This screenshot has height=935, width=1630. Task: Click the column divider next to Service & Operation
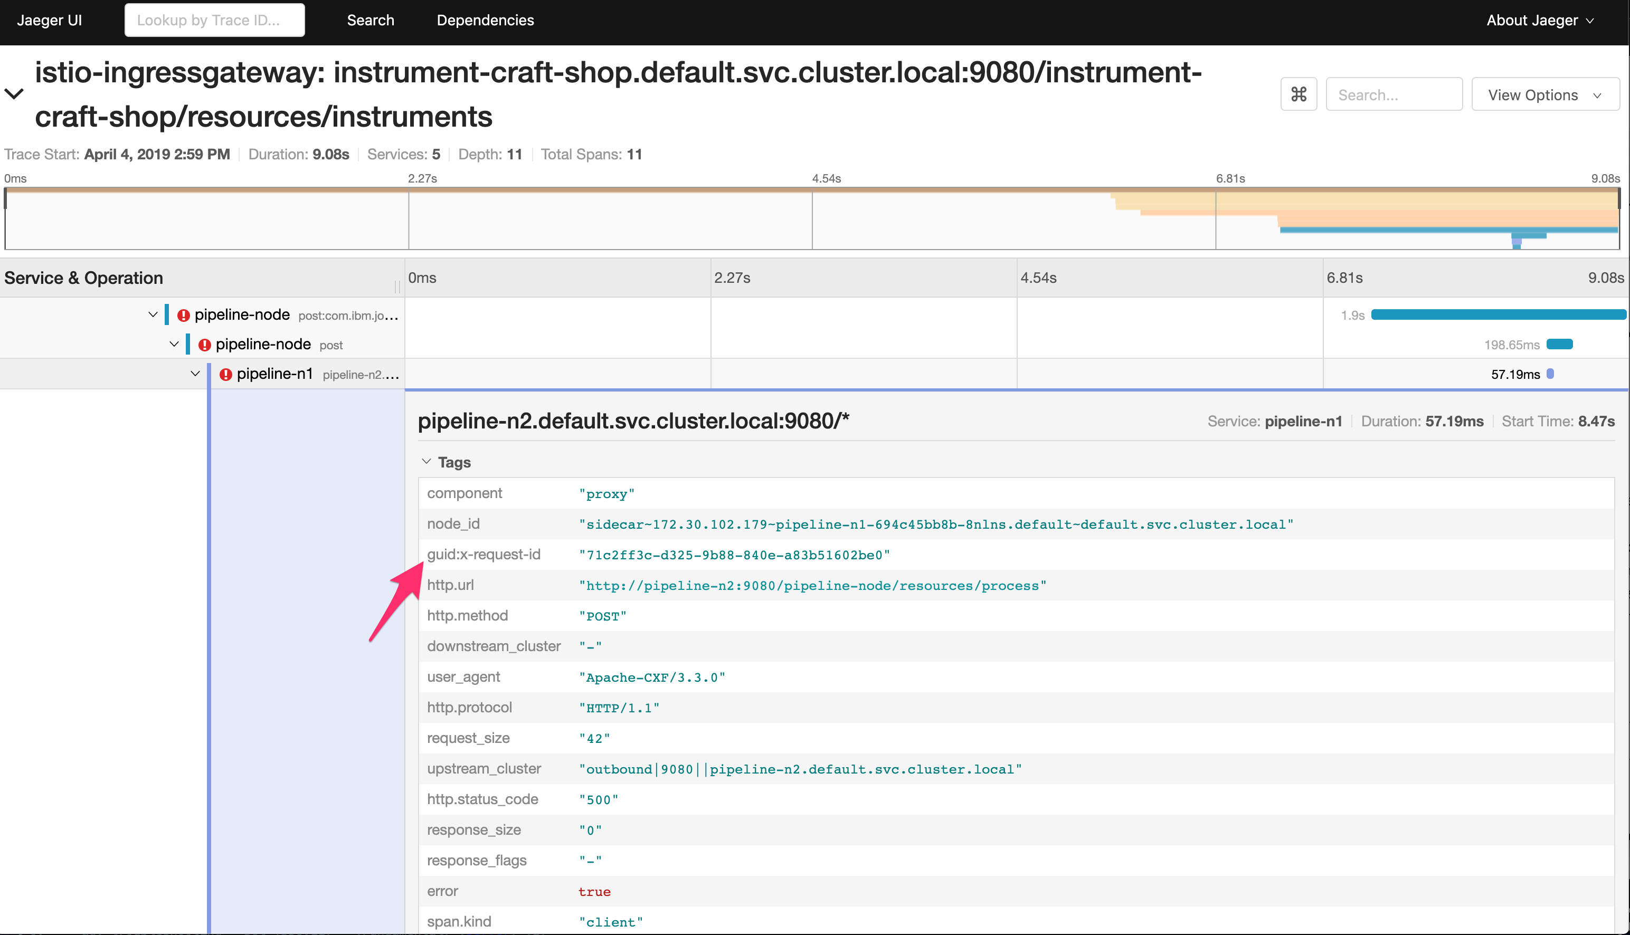tap(397, 287)
